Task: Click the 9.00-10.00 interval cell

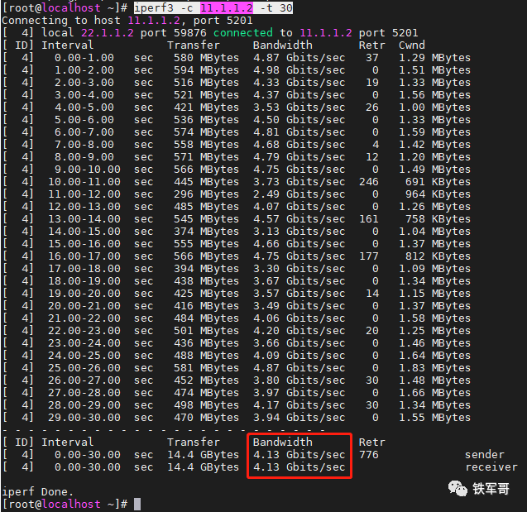Action: (x=88, y=170)
